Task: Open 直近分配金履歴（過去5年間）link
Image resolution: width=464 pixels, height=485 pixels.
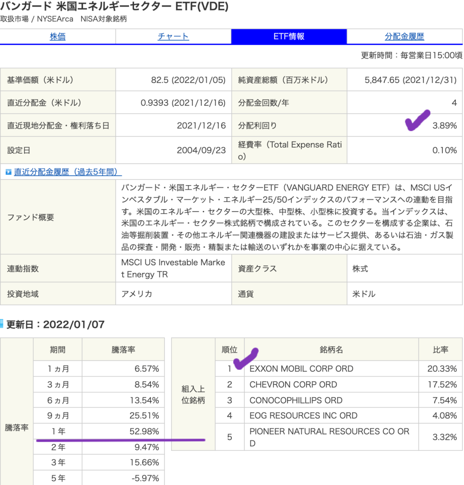Action: click(x=68, y=172)
